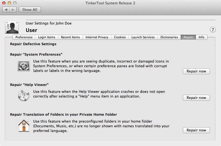This screenshot has height=146, width=221.
Task: Go forward with the right arrow button
Action: [x=13, y=10]
